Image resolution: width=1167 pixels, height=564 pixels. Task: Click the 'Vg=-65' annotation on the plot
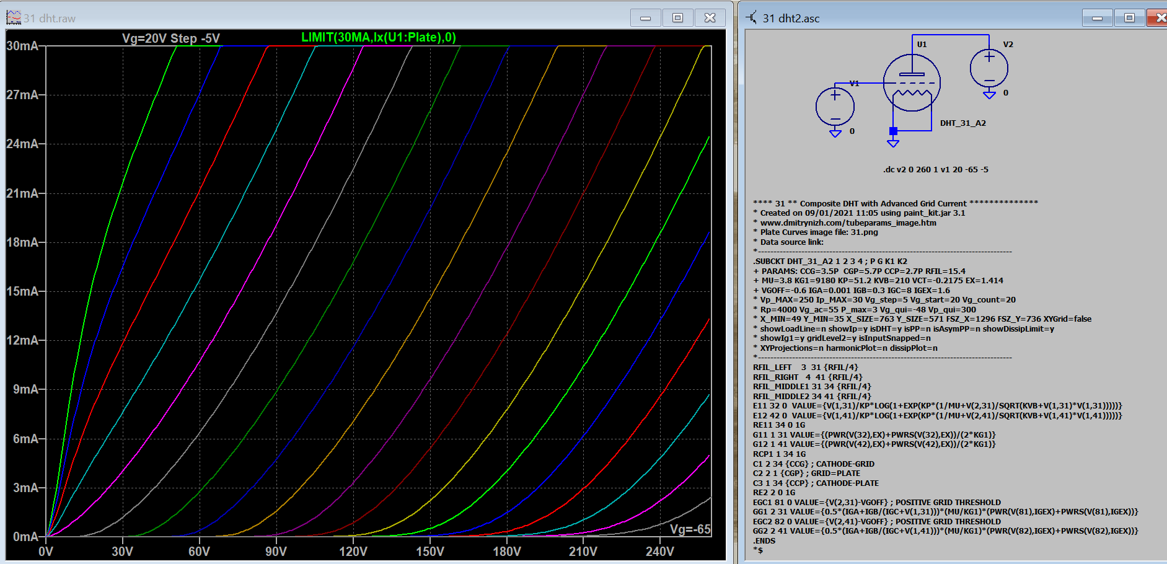pyautogui.click(x=690, y=529)
